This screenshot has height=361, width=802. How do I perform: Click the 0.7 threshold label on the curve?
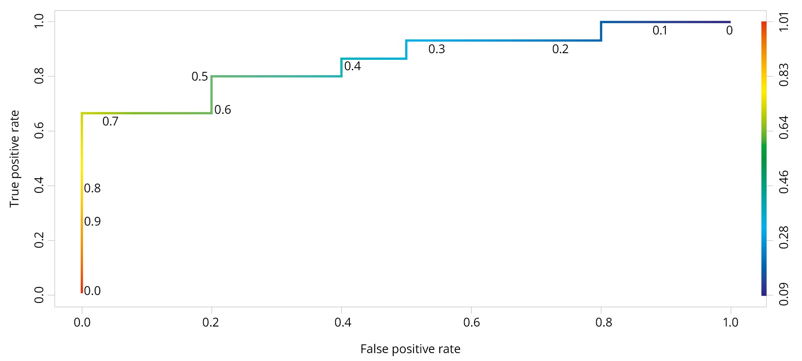111,121
